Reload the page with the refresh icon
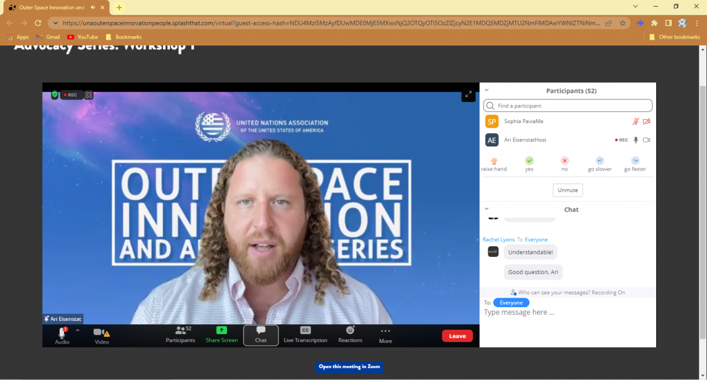Viewport: 707px width, 380px height. click(38, 23)
